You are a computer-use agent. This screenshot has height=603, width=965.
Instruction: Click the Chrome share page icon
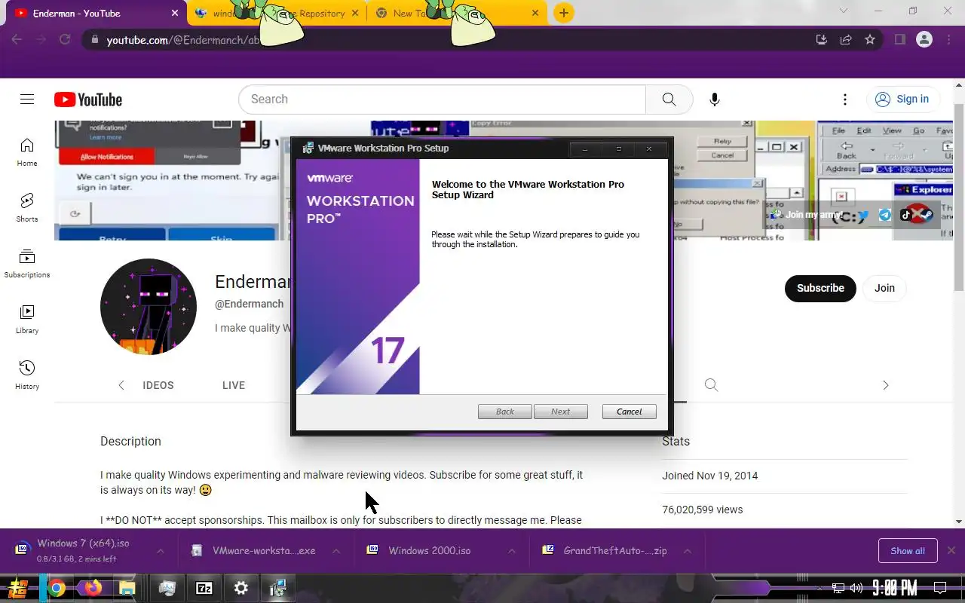(x=846, y=39)
